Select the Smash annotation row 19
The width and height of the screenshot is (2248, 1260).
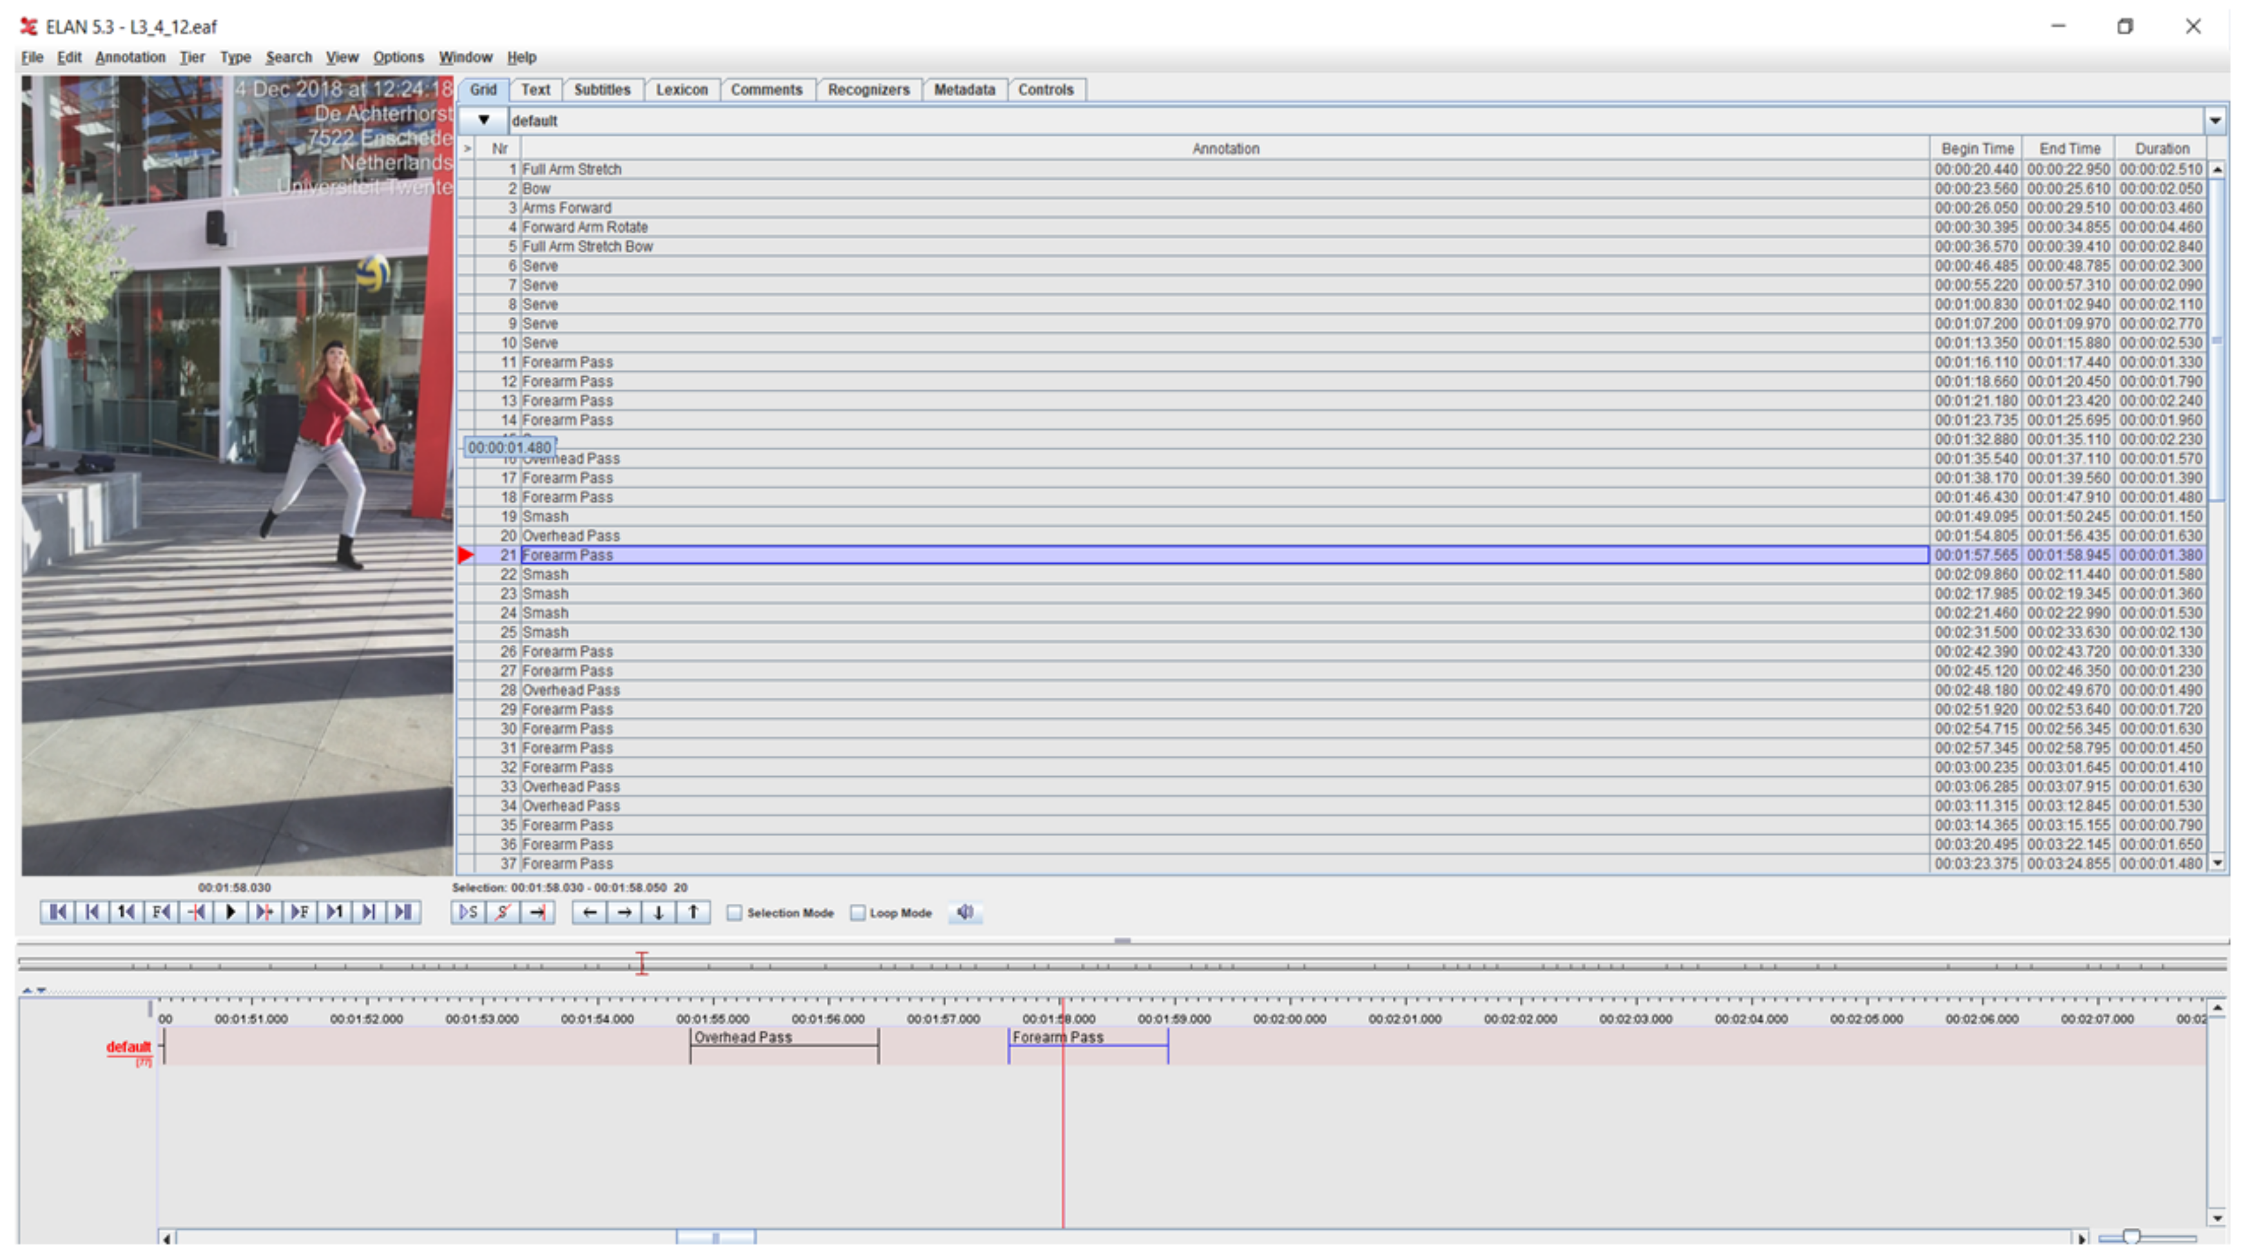point(545,516)
